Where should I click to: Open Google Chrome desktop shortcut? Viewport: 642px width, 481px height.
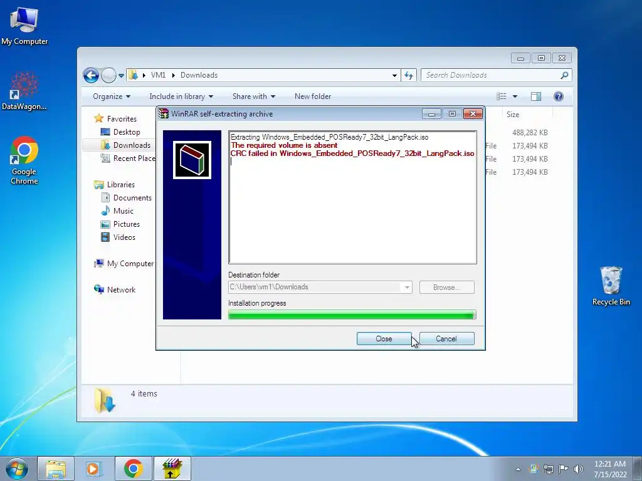[x=24, y=160]
